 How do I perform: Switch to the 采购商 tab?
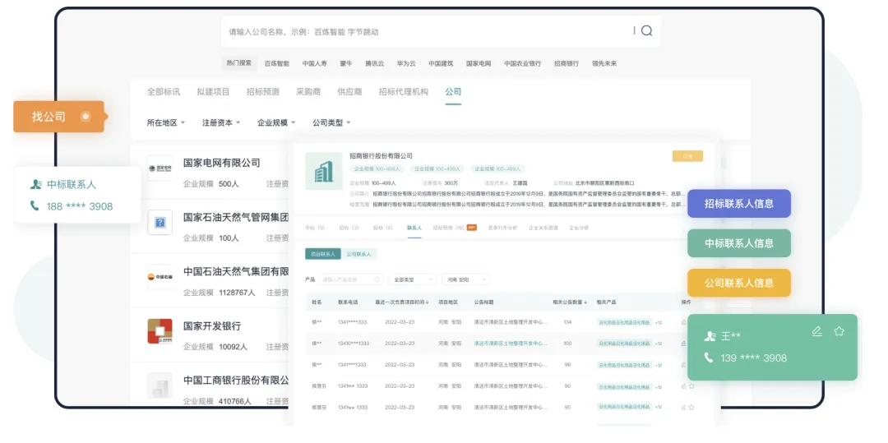coord(308,92)
